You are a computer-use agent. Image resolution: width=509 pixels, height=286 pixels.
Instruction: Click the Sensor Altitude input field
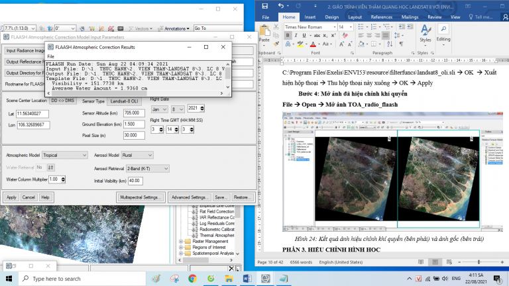(135, 113)
